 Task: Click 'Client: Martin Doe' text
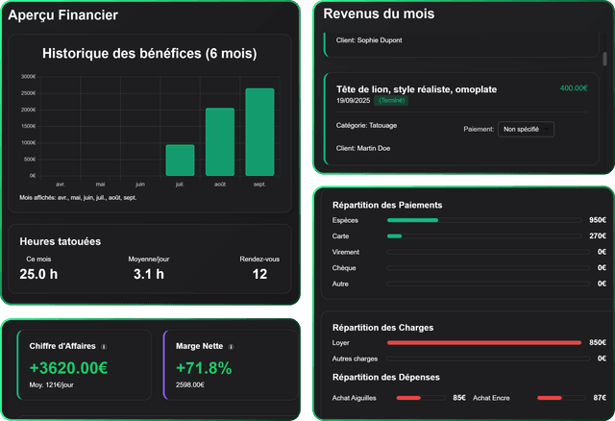pos(363,148)
